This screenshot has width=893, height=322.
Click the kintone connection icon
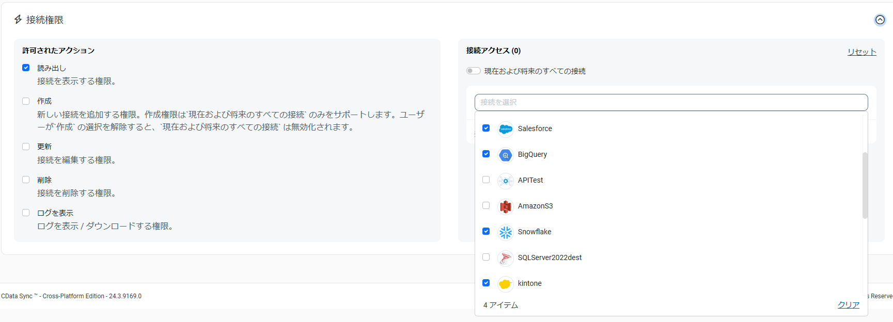[x=505, y=284]
